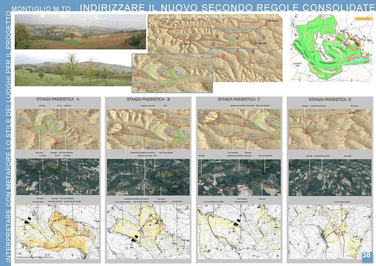Open the landscape photo with young trees
The image size is (376, 266).
tap(73, 69)
